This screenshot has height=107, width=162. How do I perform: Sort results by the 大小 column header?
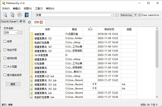[x=90, y=29]
